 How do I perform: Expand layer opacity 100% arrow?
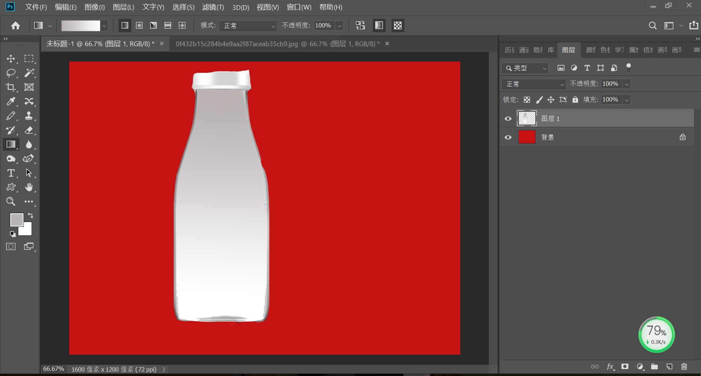tap(627, 84)
